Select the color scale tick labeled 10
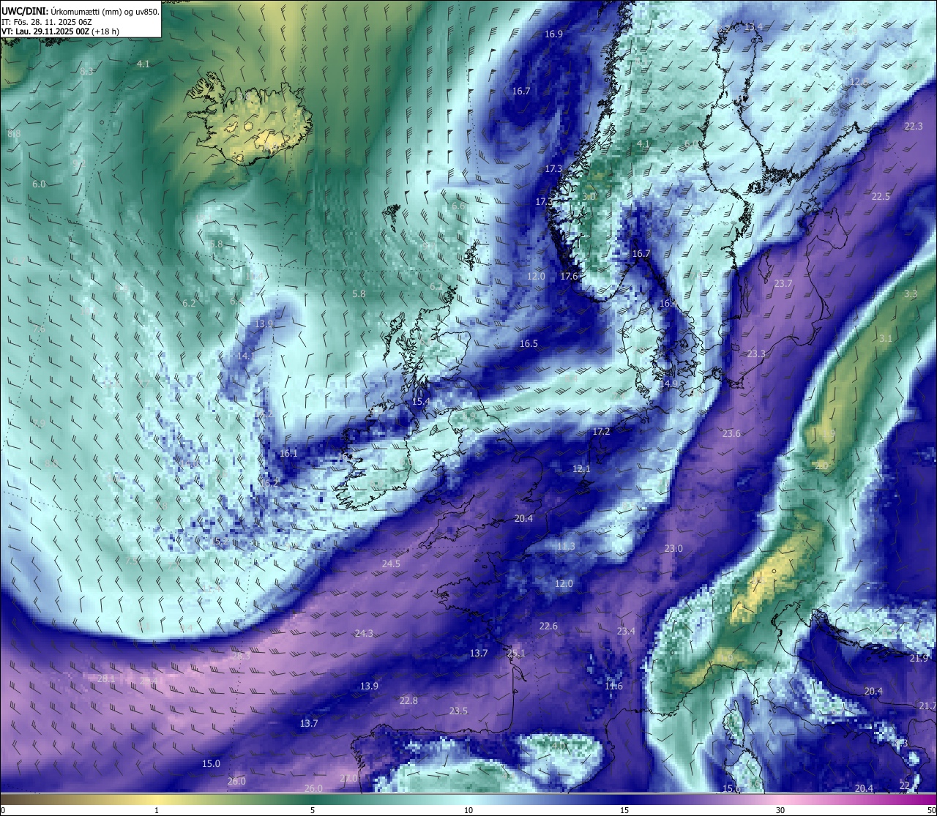The width and height of the screenshot is (937, 816). pyautogui.click(x=468, y=810)
